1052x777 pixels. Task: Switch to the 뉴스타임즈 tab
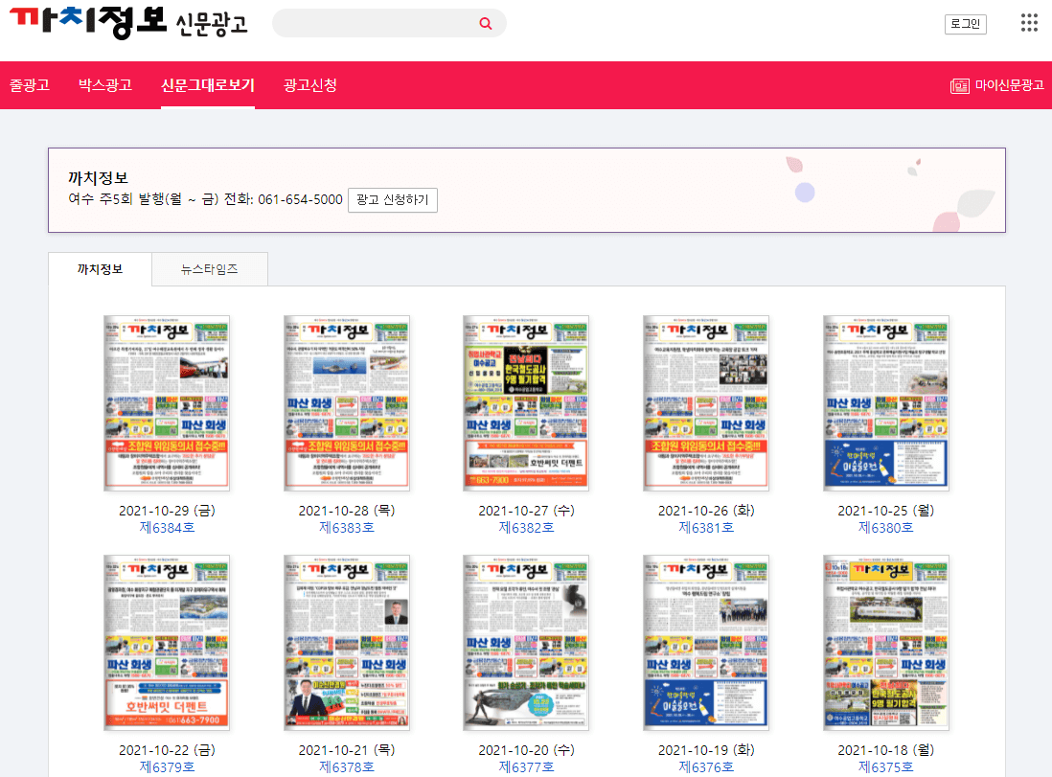pyautogui.click(x=209, y=269)
